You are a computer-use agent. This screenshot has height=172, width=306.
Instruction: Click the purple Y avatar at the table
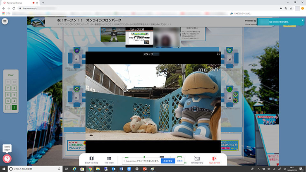click(77, 51)
